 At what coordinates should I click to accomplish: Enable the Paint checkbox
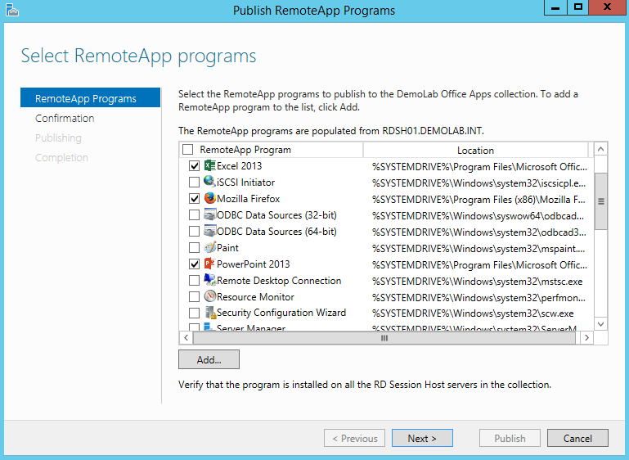coord(194,248)
